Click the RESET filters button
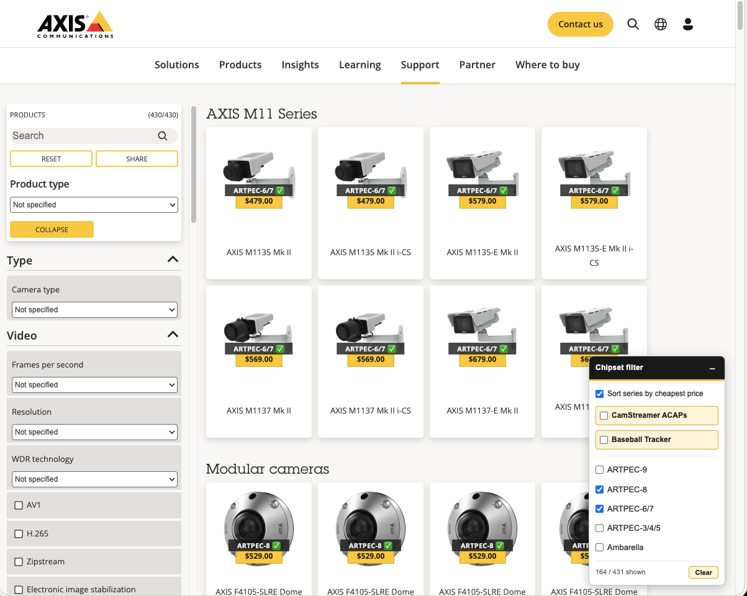The height and width of the screenshot is (596, 747). [x=51, y=159]
